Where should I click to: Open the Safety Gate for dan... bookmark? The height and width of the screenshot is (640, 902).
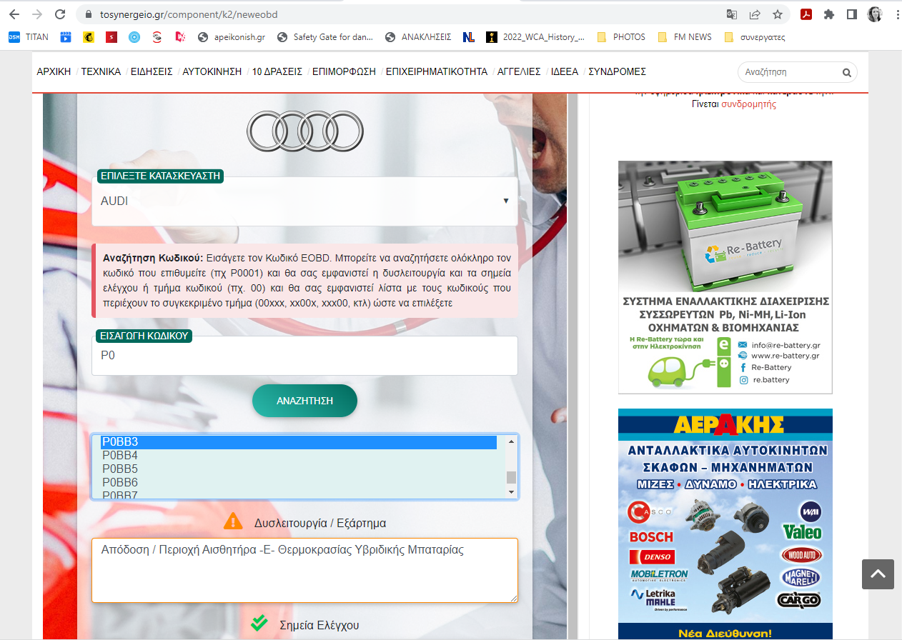point(325,37)
